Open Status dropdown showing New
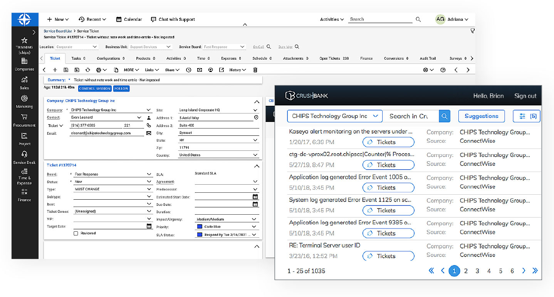Viewport: 554px width, 297px height. coord(113,182)
